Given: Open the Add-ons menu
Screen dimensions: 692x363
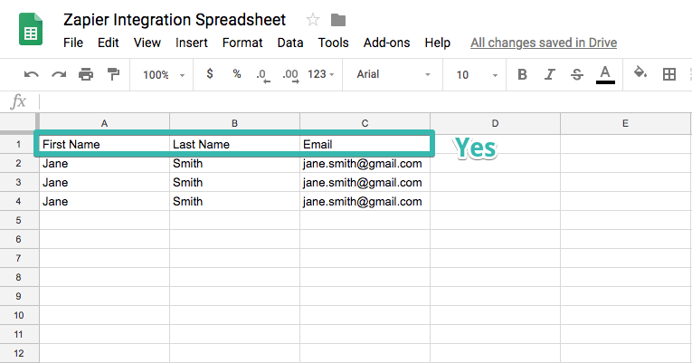Looking at the screenshot, I should click(386, 43).
